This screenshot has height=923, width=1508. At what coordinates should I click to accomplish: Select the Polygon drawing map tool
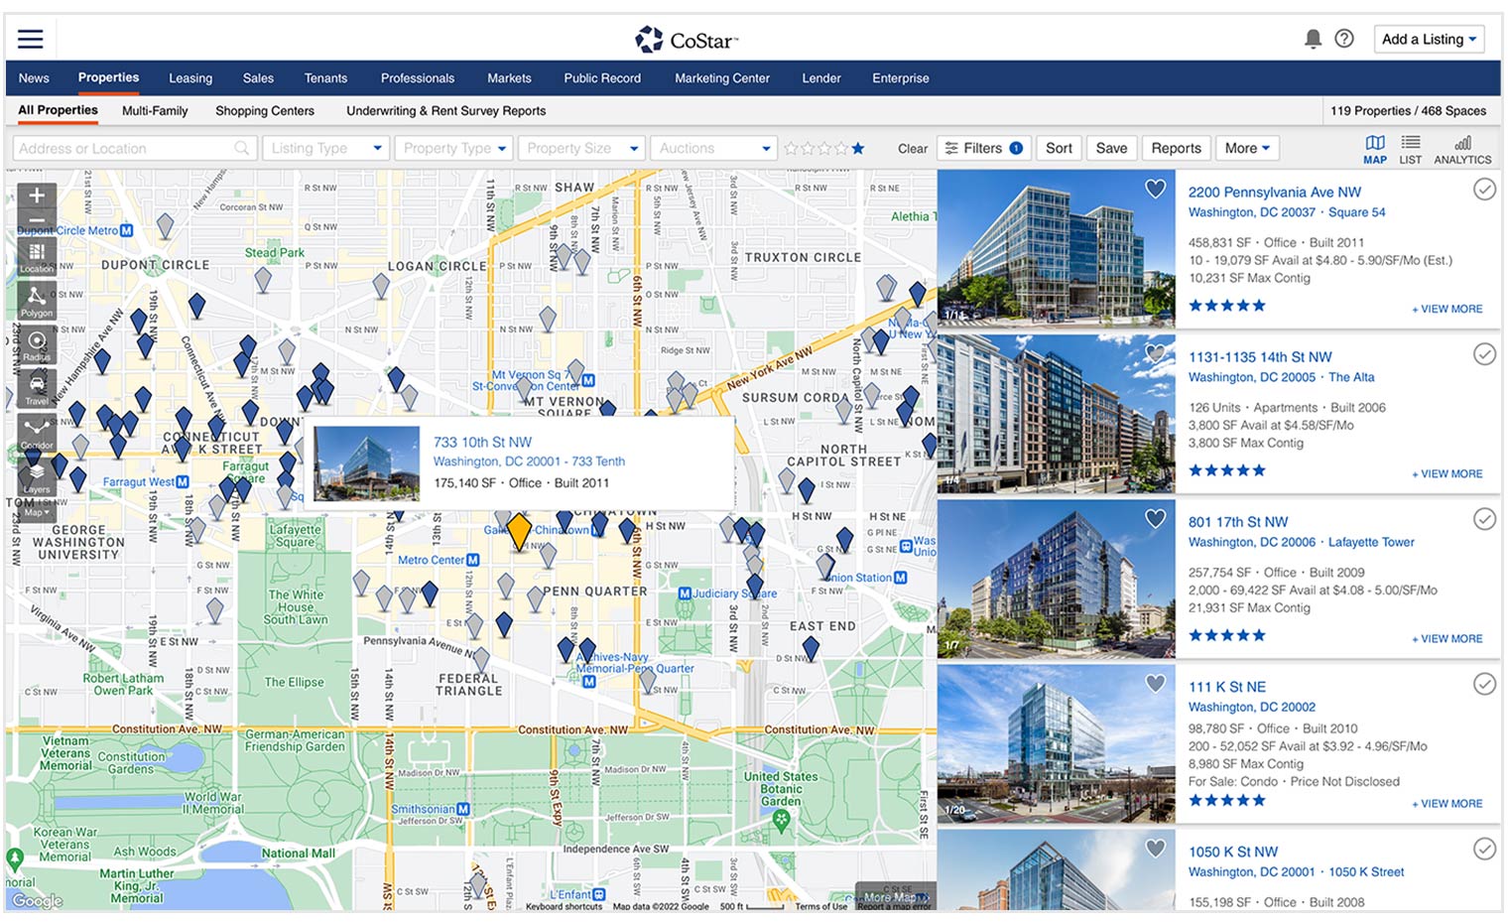(37, 300)
